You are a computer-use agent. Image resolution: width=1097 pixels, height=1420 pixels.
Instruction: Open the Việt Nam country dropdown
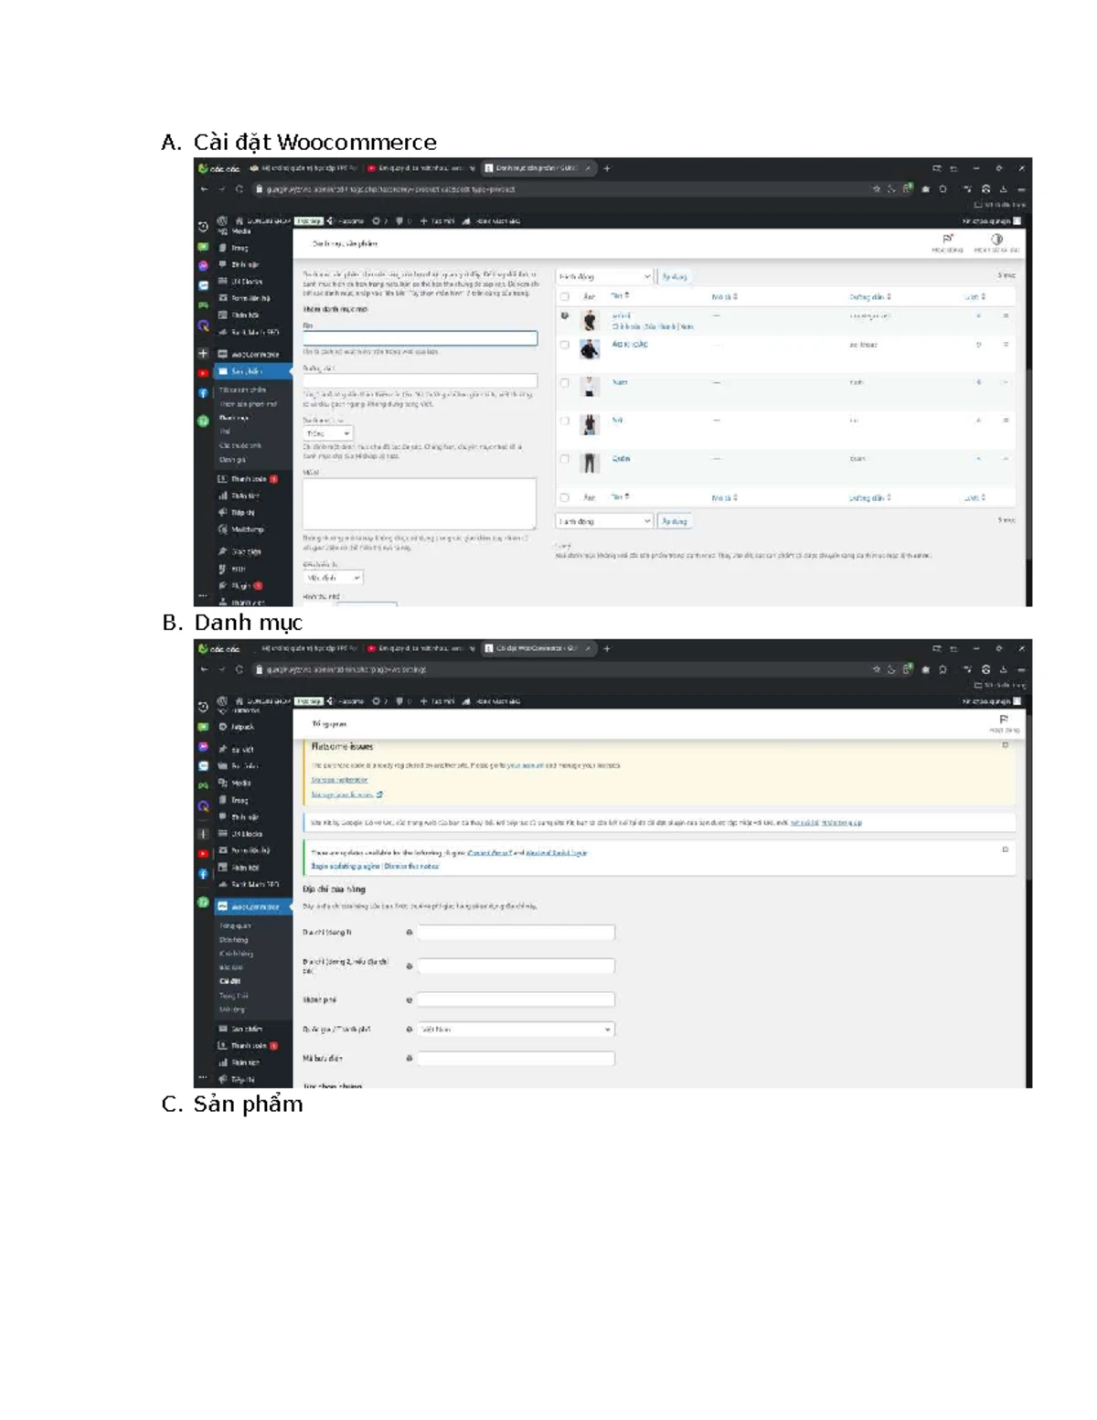pos(516,1030)
